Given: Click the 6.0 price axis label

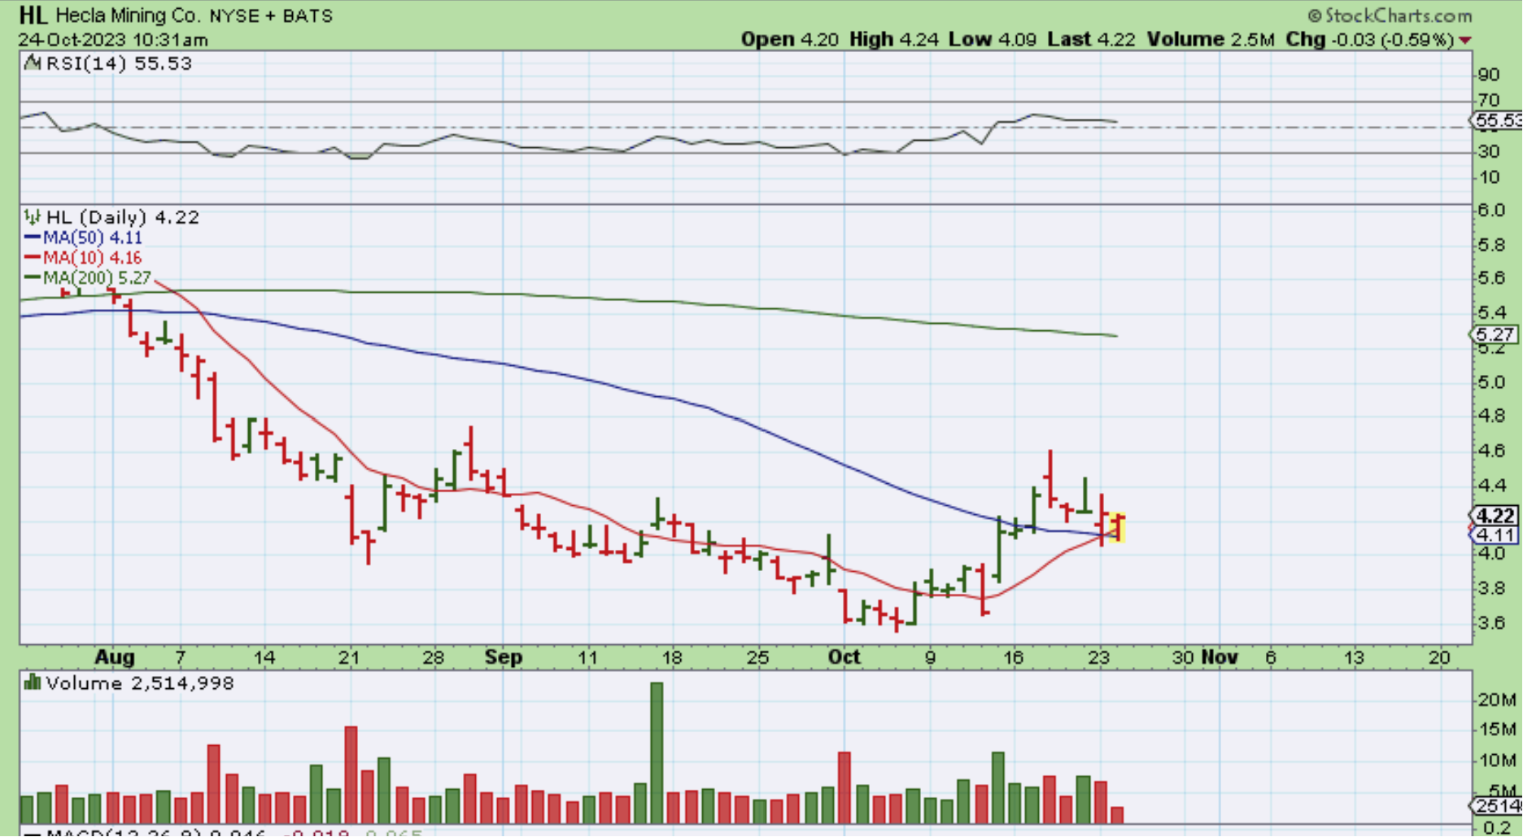Looking at the screenshot, I should pyautogui.click(x=1491, y=210).
